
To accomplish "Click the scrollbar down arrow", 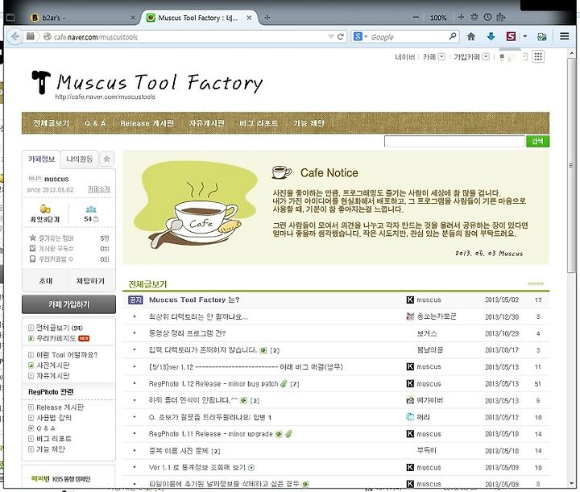I will click(572, 484).
